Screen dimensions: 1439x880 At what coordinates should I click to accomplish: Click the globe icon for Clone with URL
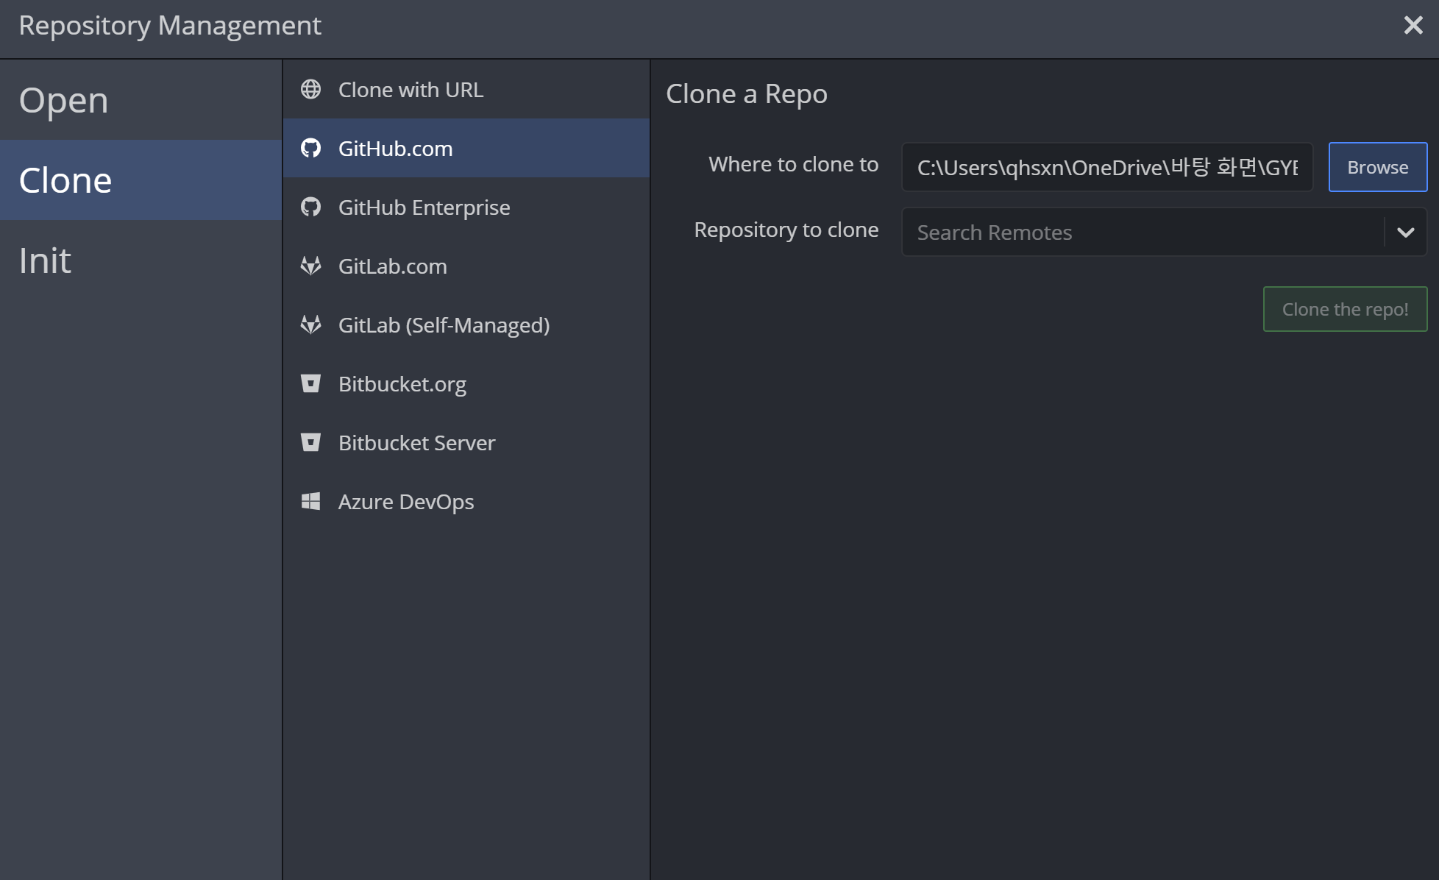click(310, 89)
